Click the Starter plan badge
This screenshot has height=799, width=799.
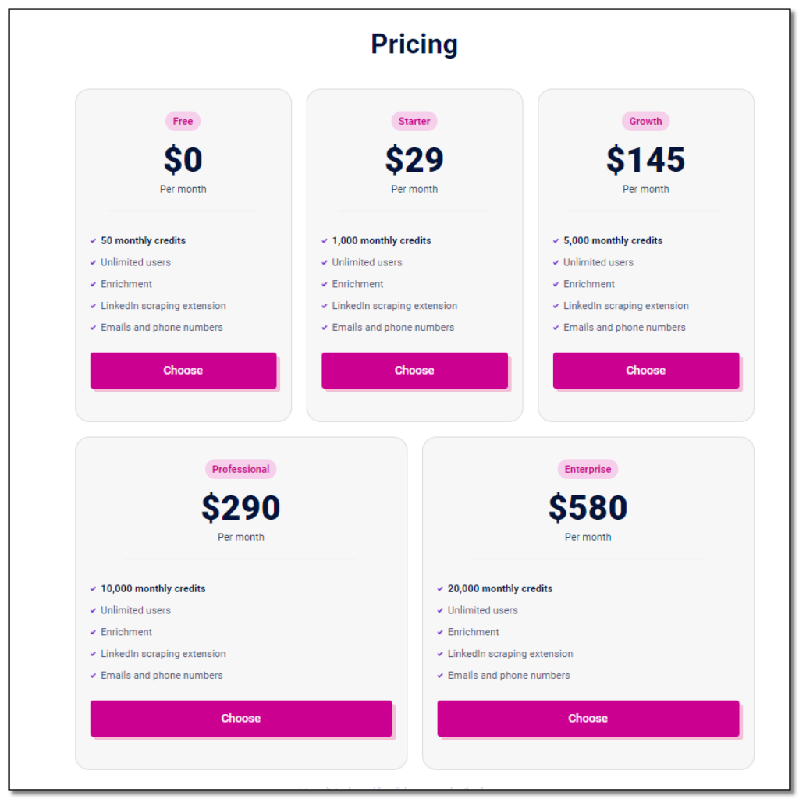pos(414,121)
